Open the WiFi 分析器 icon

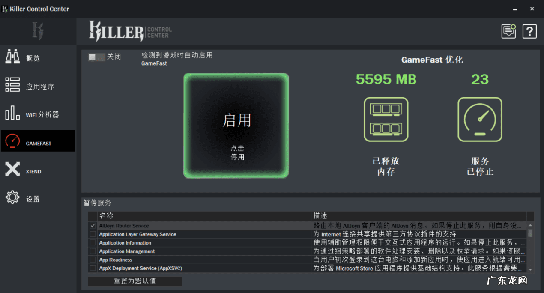pos(12,113)
